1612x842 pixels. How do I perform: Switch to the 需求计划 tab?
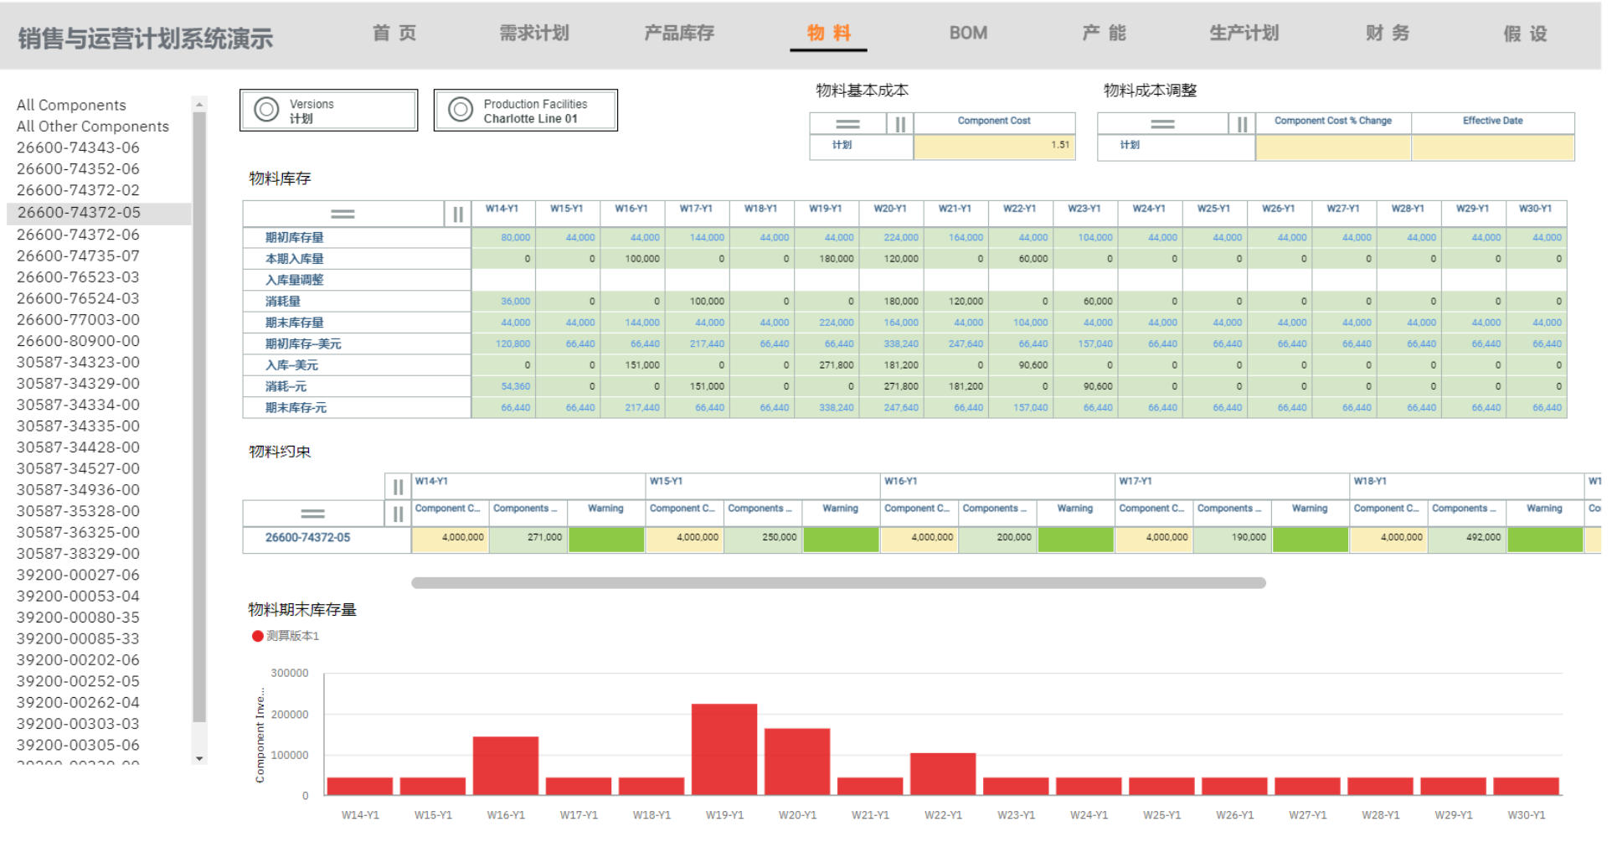tap(534, 34)
